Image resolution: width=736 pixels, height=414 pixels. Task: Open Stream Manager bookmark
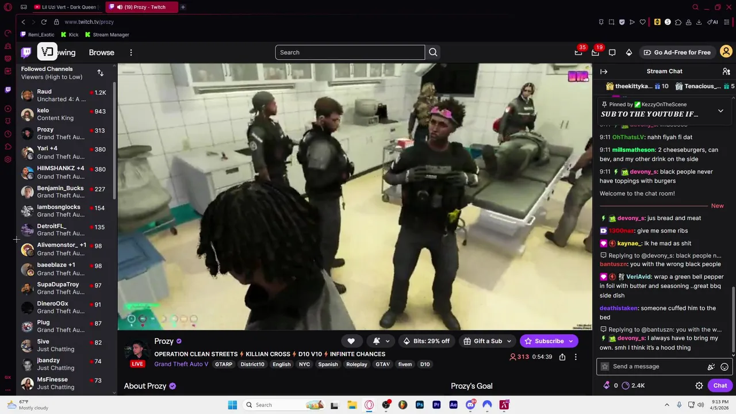click(x=107, y=34)
